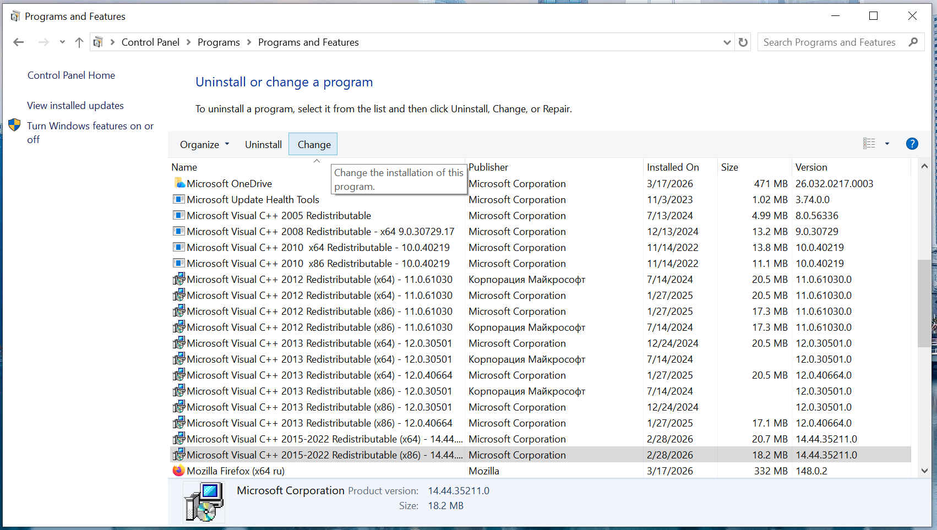Select Visual C++ 2010 x64 Redistributable row

click(x=540, y=248)
